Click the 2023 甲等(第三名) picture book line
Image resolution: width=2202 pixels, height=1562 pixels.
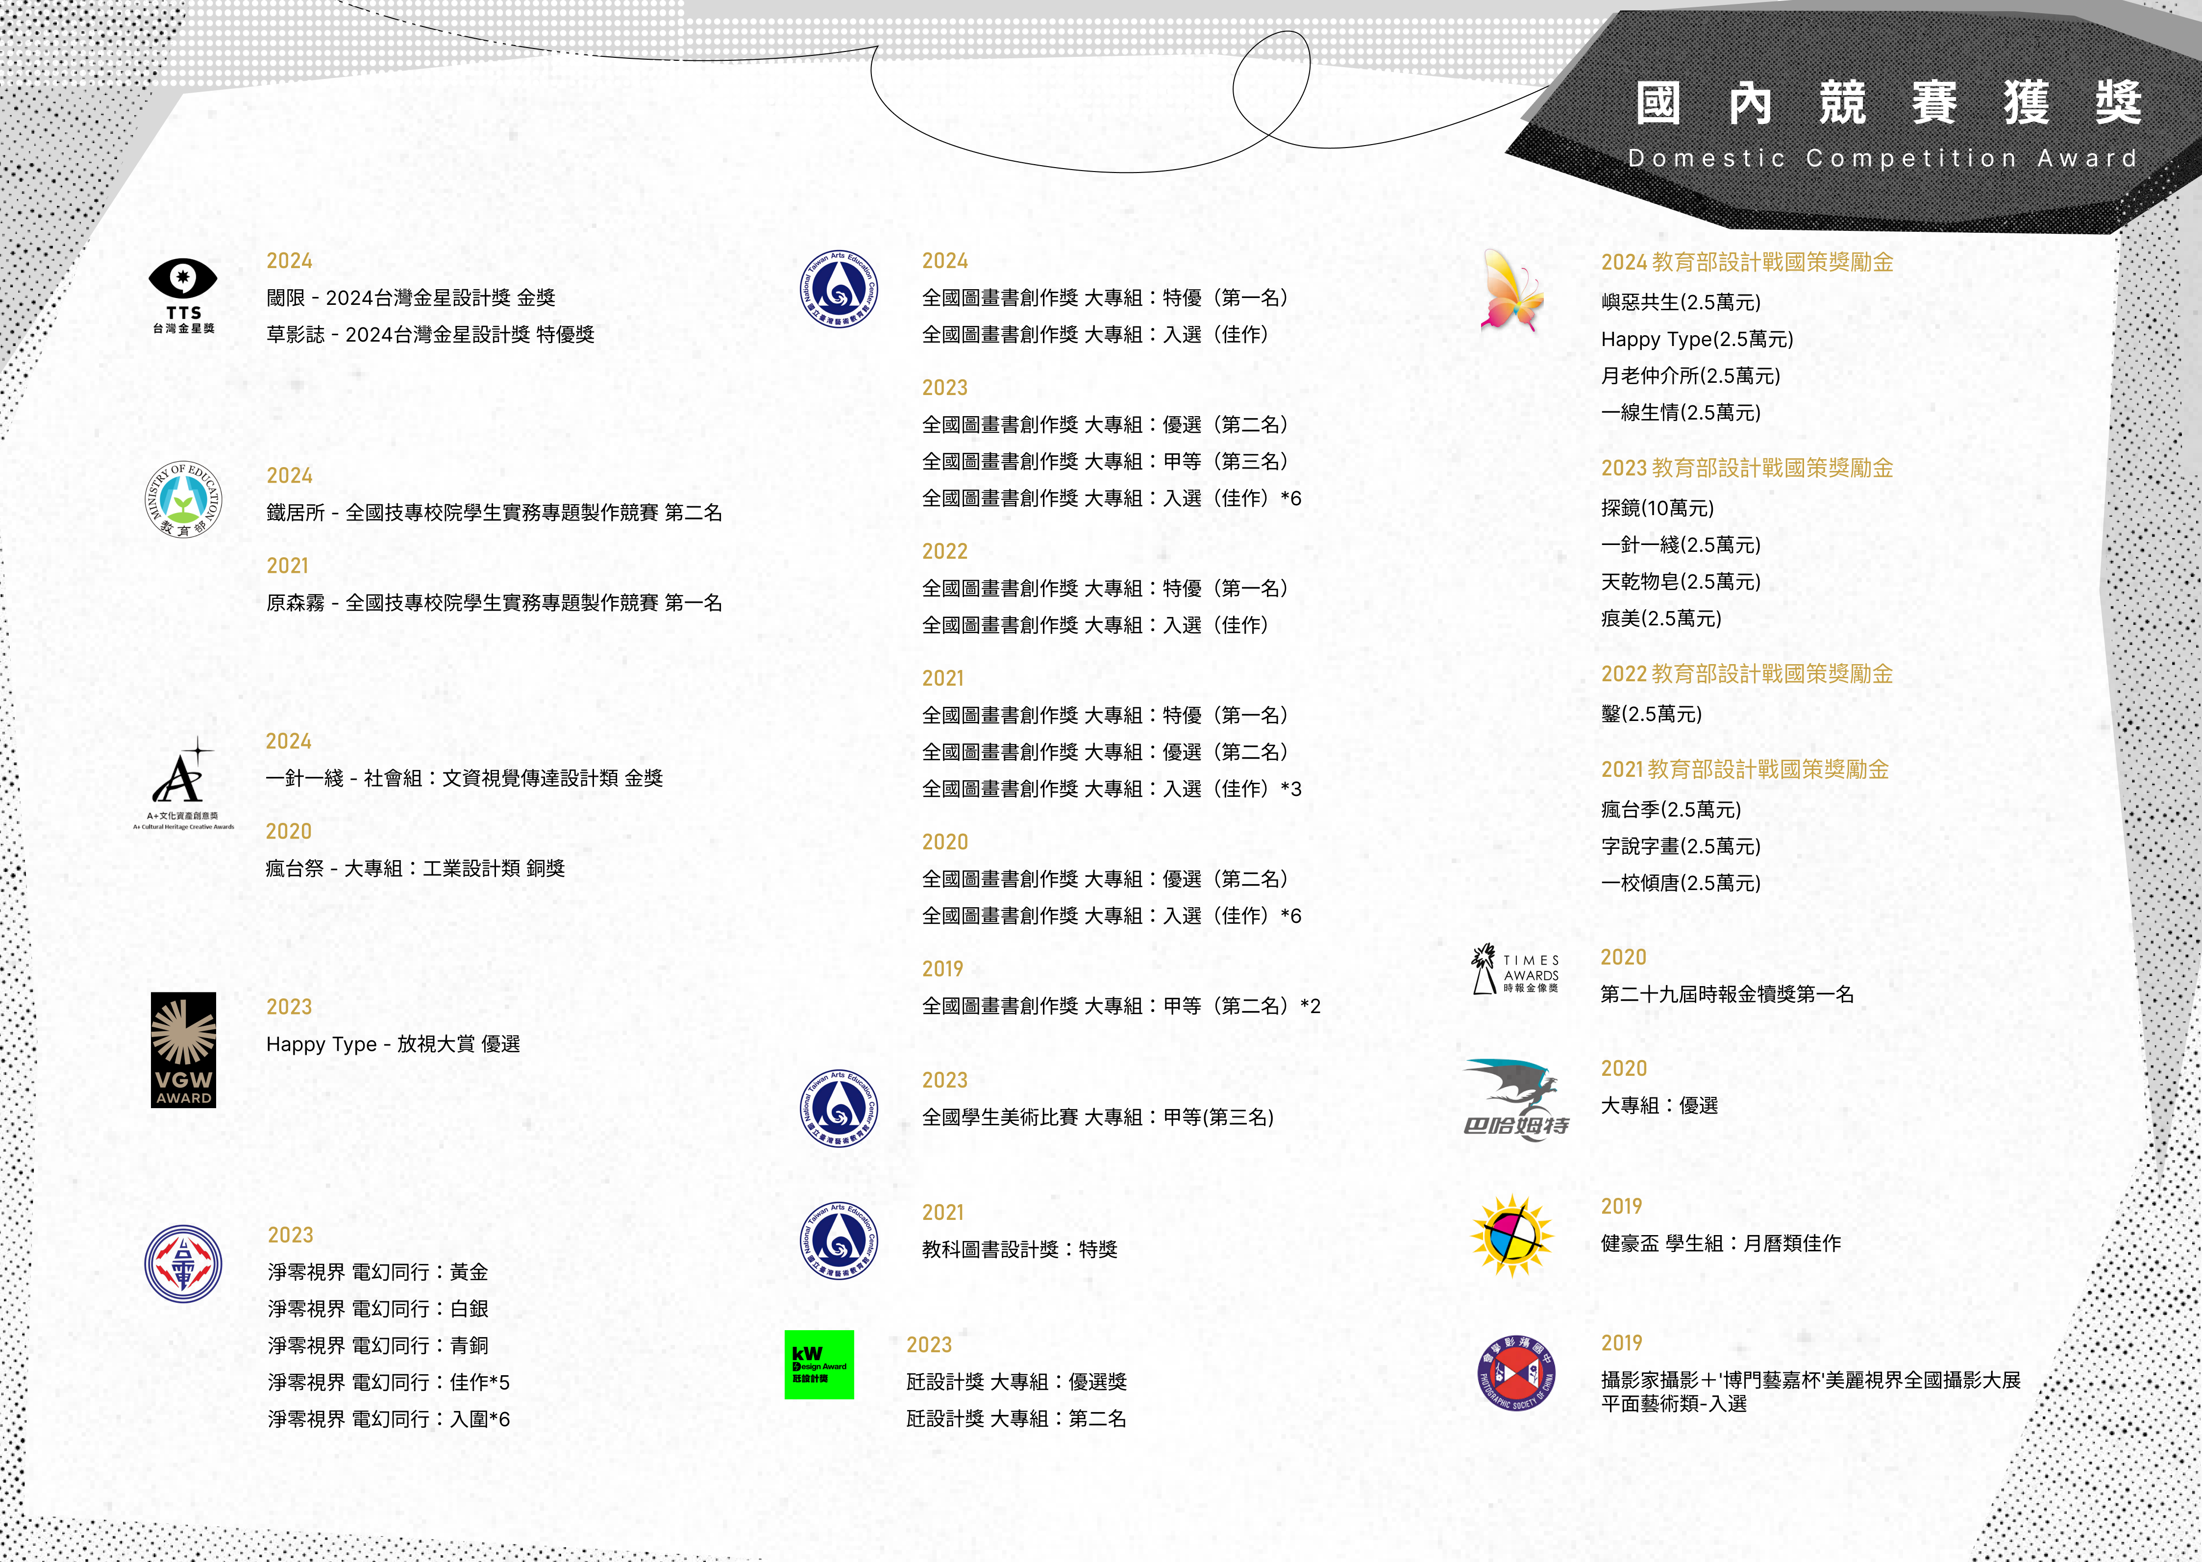point(1105,461)
